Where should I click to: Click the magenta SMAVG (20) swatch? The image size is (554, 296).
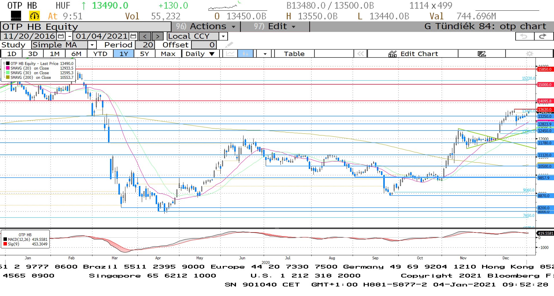pos(8,68)
